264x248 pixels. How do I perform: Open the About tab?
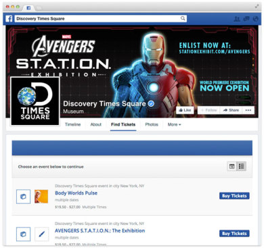point(96,124)
